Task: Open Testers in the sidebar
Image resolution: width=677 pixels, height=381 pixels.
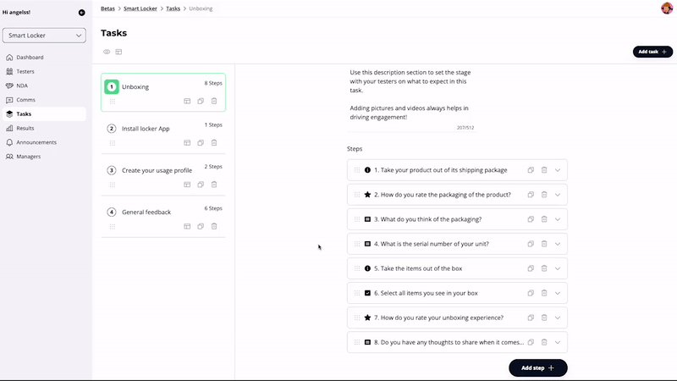Action: 44,72
